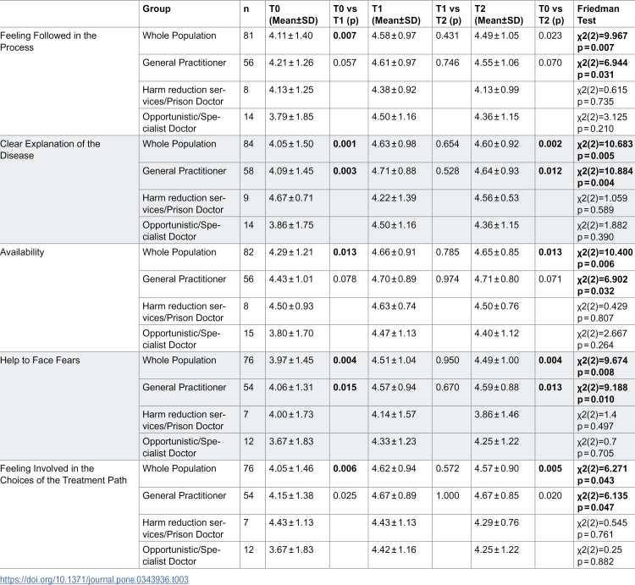Image resolution: width=635 pixels, height=585 pixels.
Task: Click the 1.000 T1 vs T2 p-value
Action: [448, 495]
